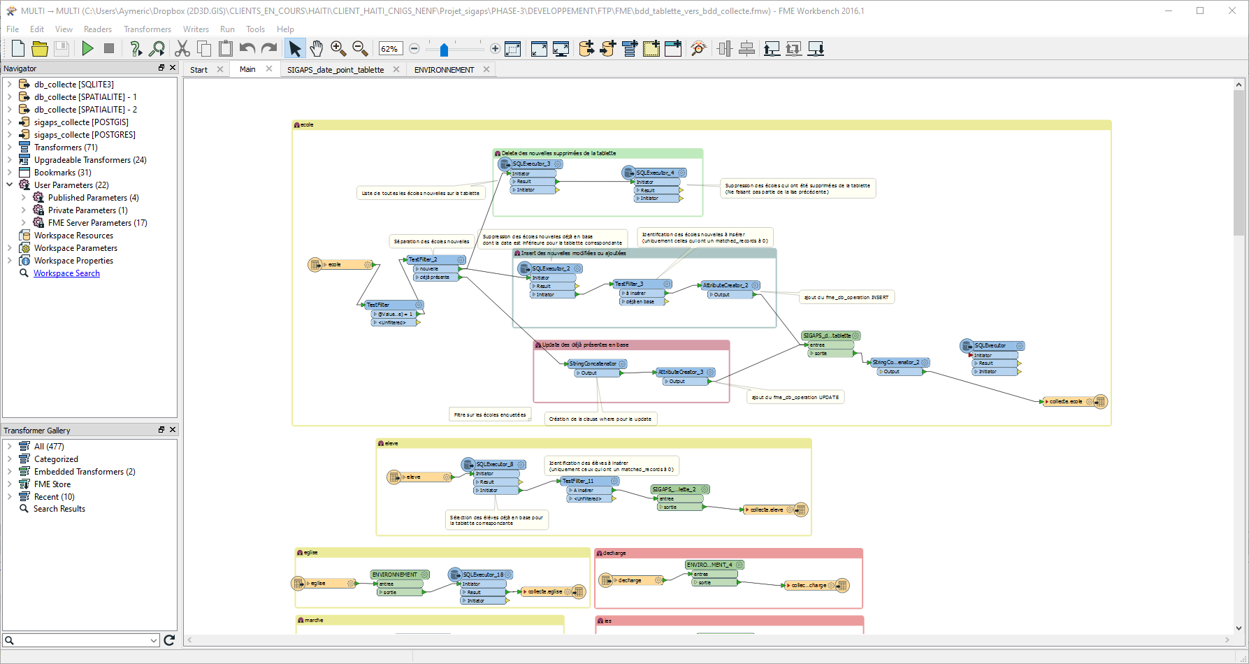Expand db_collecte [SQLITE3] in Navigator
1249x664 pixels.
(x=10, y=84)
